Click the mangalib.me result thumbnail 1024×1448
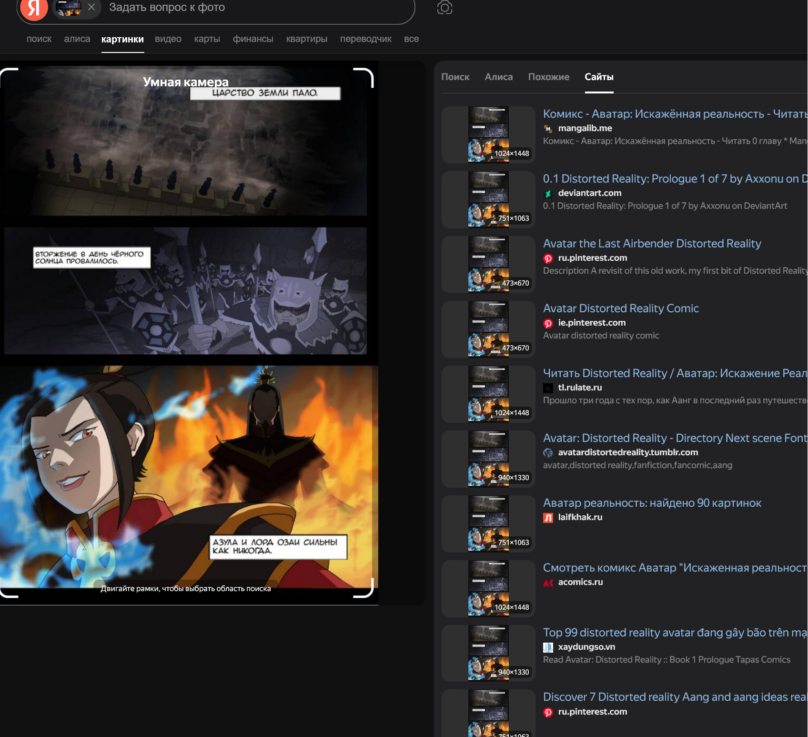The image size is (808, 737). 488,135
